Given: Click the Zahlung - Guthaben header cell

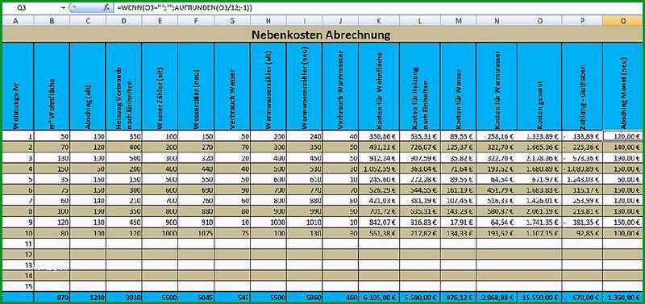Looking at the screenshot, I should click(582, 86).
